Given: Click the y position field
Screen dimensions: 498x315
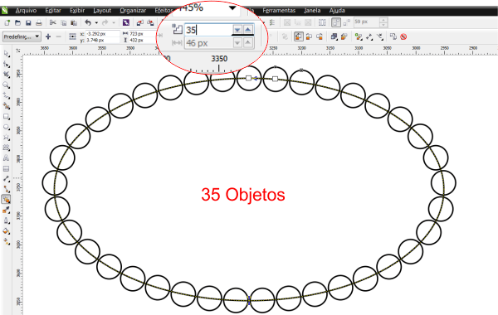Looking at the screenshot, I should 103,41.
